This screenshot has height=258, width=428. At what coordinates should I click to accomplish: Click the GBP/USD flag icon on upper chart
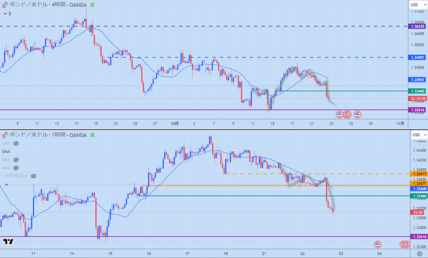coord(5,5)
